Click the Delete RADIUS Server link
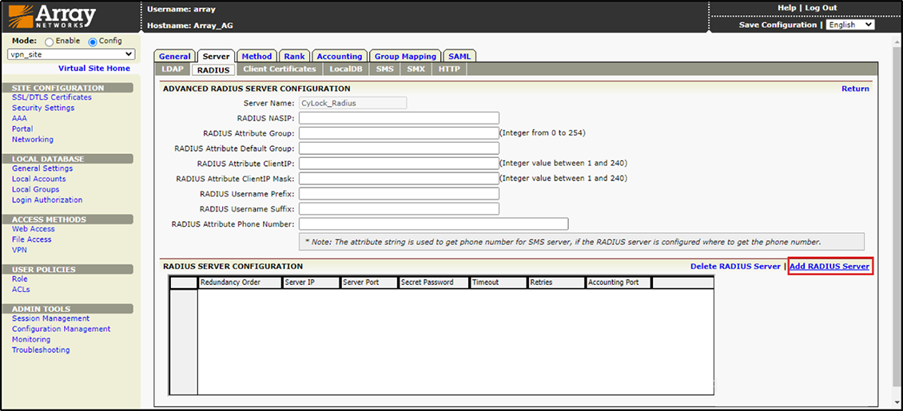 pyautogui.click(x=735, y=267)
